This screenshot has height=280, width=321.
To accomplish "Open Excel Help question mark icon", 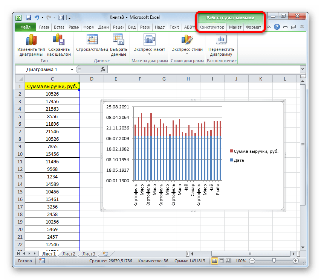I will 277,27.
